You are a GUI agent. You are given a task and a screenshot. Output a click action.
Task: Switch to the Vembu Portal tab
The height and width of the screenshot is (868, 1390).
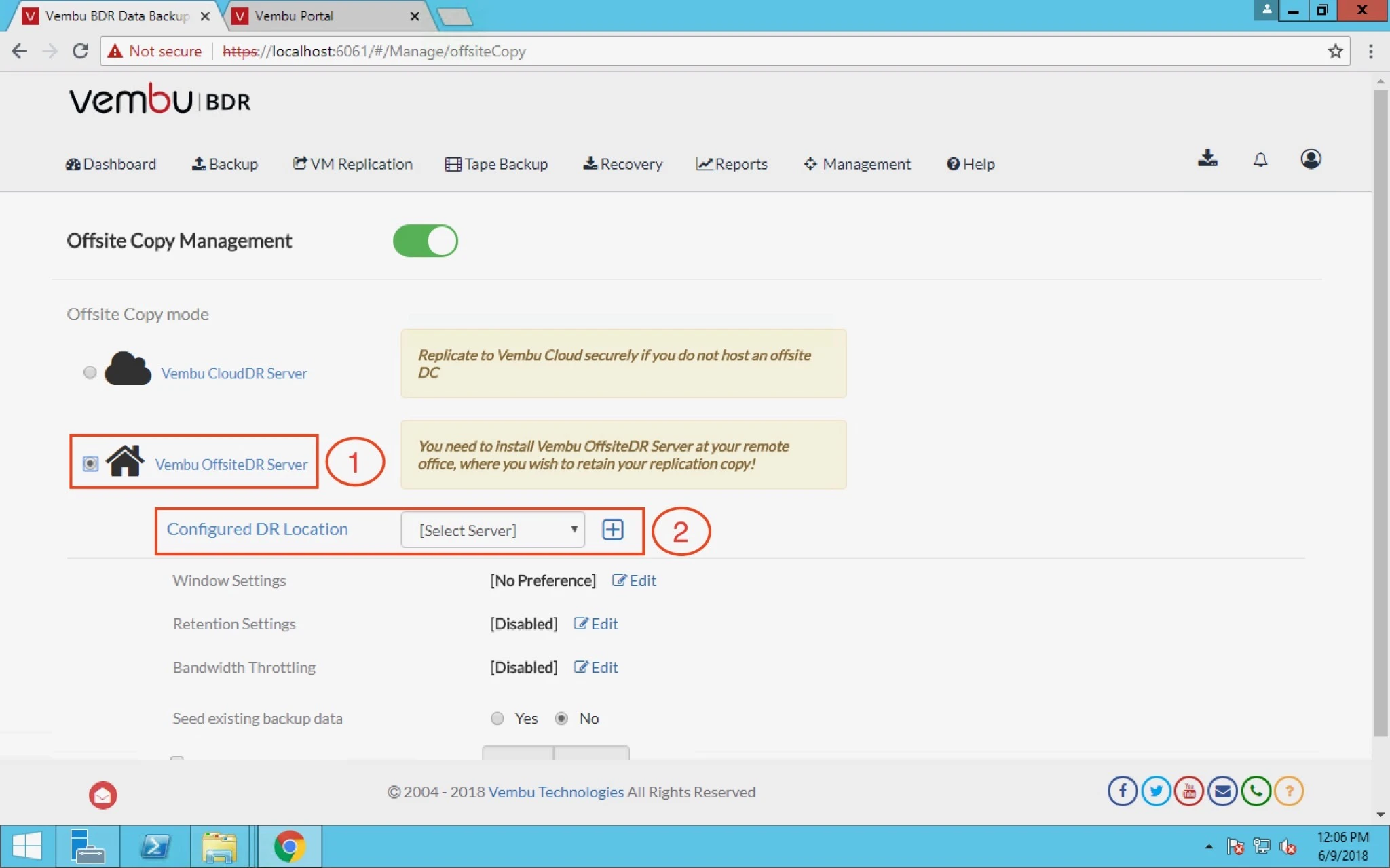pyautogui.click(x=324, y=16)
